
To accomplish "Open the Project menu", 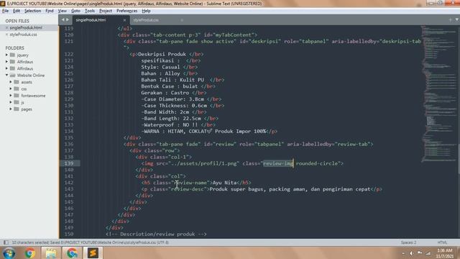I will coord(106,11).
